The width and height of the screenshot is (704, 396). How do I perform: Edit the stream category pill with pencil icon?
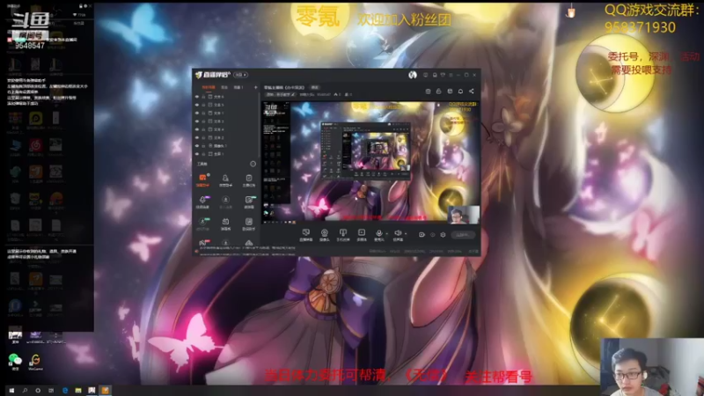(280, 95)
